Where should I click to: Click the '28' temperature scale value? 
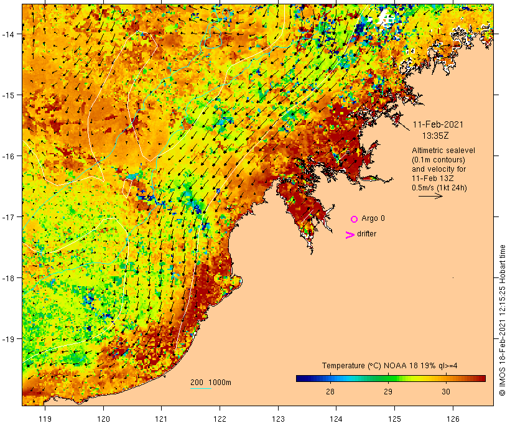point(330,392)
